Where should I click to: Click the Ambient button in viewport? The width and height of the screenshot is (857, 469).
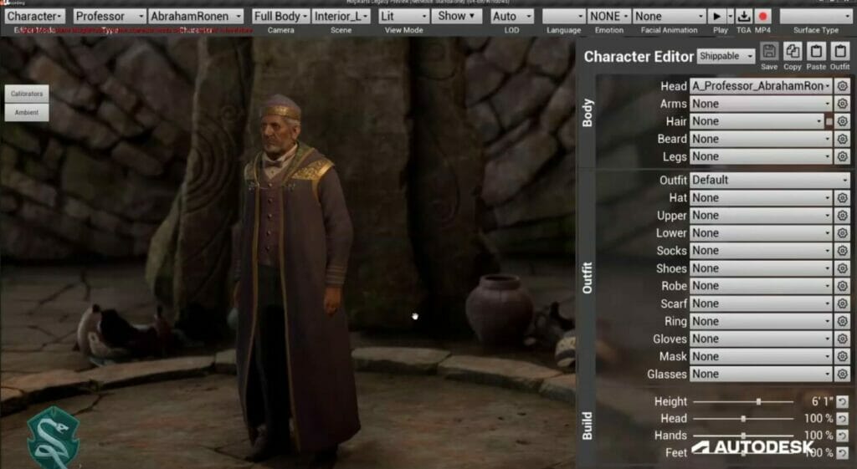(27, 113)
